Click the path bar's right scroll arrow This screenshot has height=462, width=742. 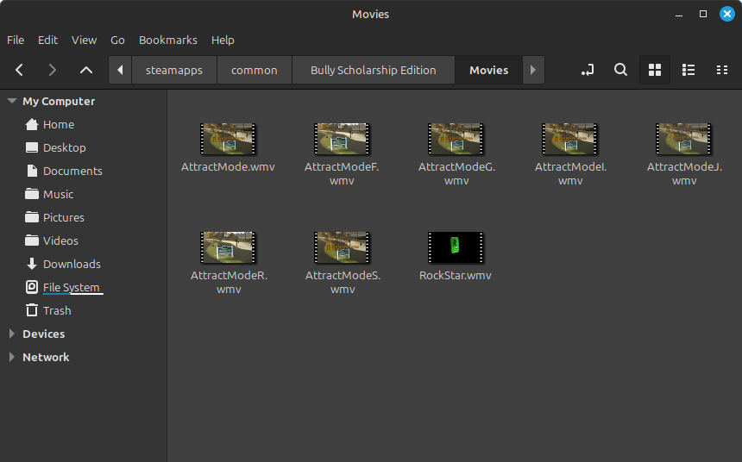(x=533, y=70)
